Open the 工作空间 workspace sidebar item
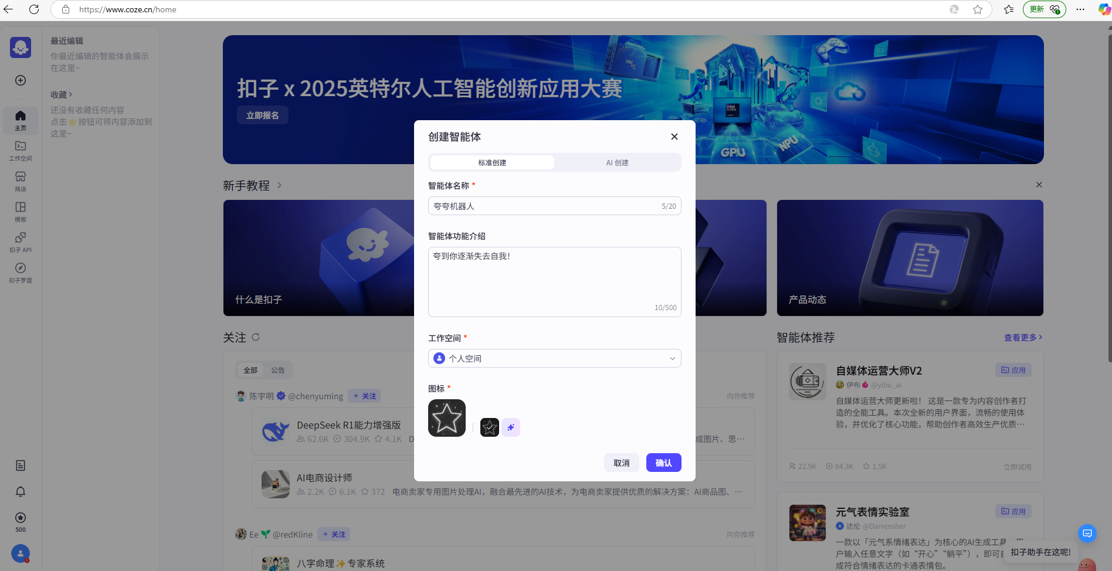 [21, 151]
